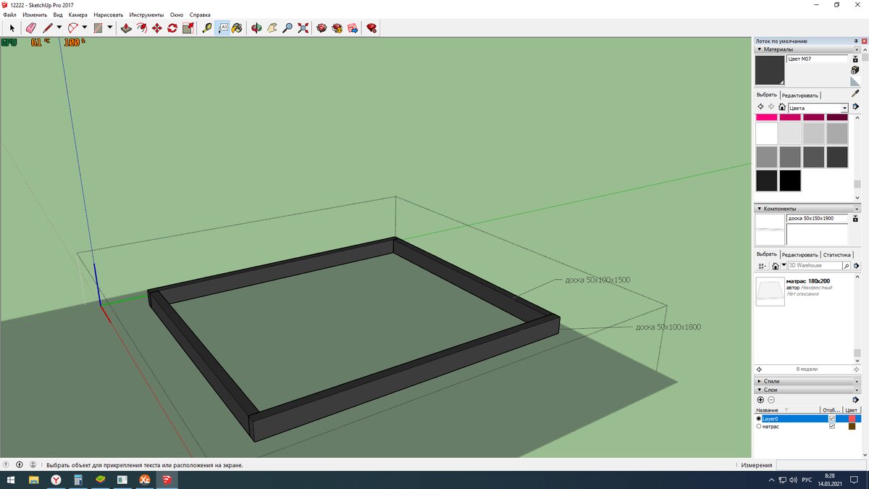Screen dimensions: 869x489
Task: Pick the Eraser tool
Action: [30, 28]
